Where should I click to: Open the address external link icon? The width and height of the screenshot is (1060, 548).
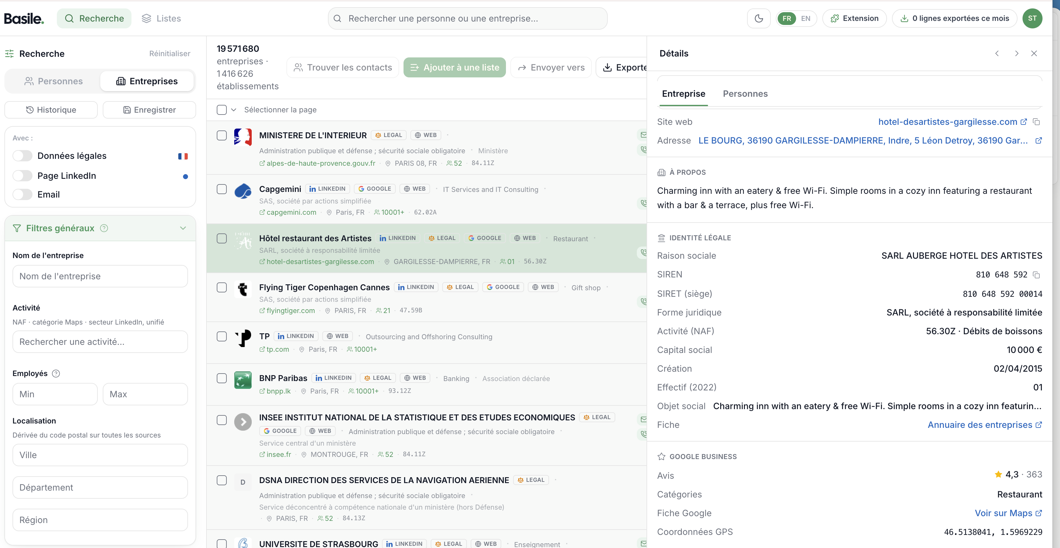pos(1038,141)
